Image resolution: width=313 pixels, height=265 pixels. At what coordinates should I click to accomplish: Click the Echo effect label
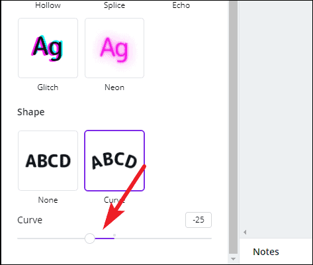pyautogui.click(x=181, y=5)
